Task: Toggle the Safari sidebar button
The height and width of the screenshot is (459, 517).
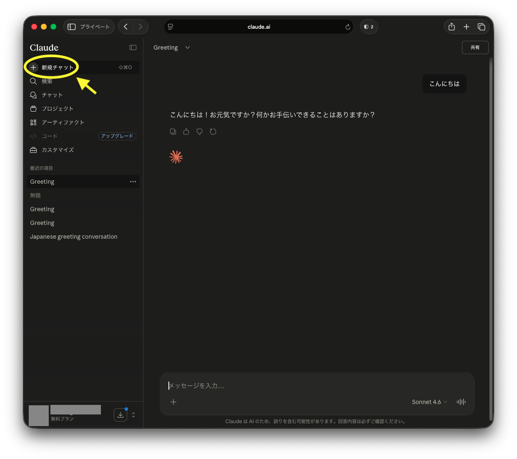Action: [72, 27]
